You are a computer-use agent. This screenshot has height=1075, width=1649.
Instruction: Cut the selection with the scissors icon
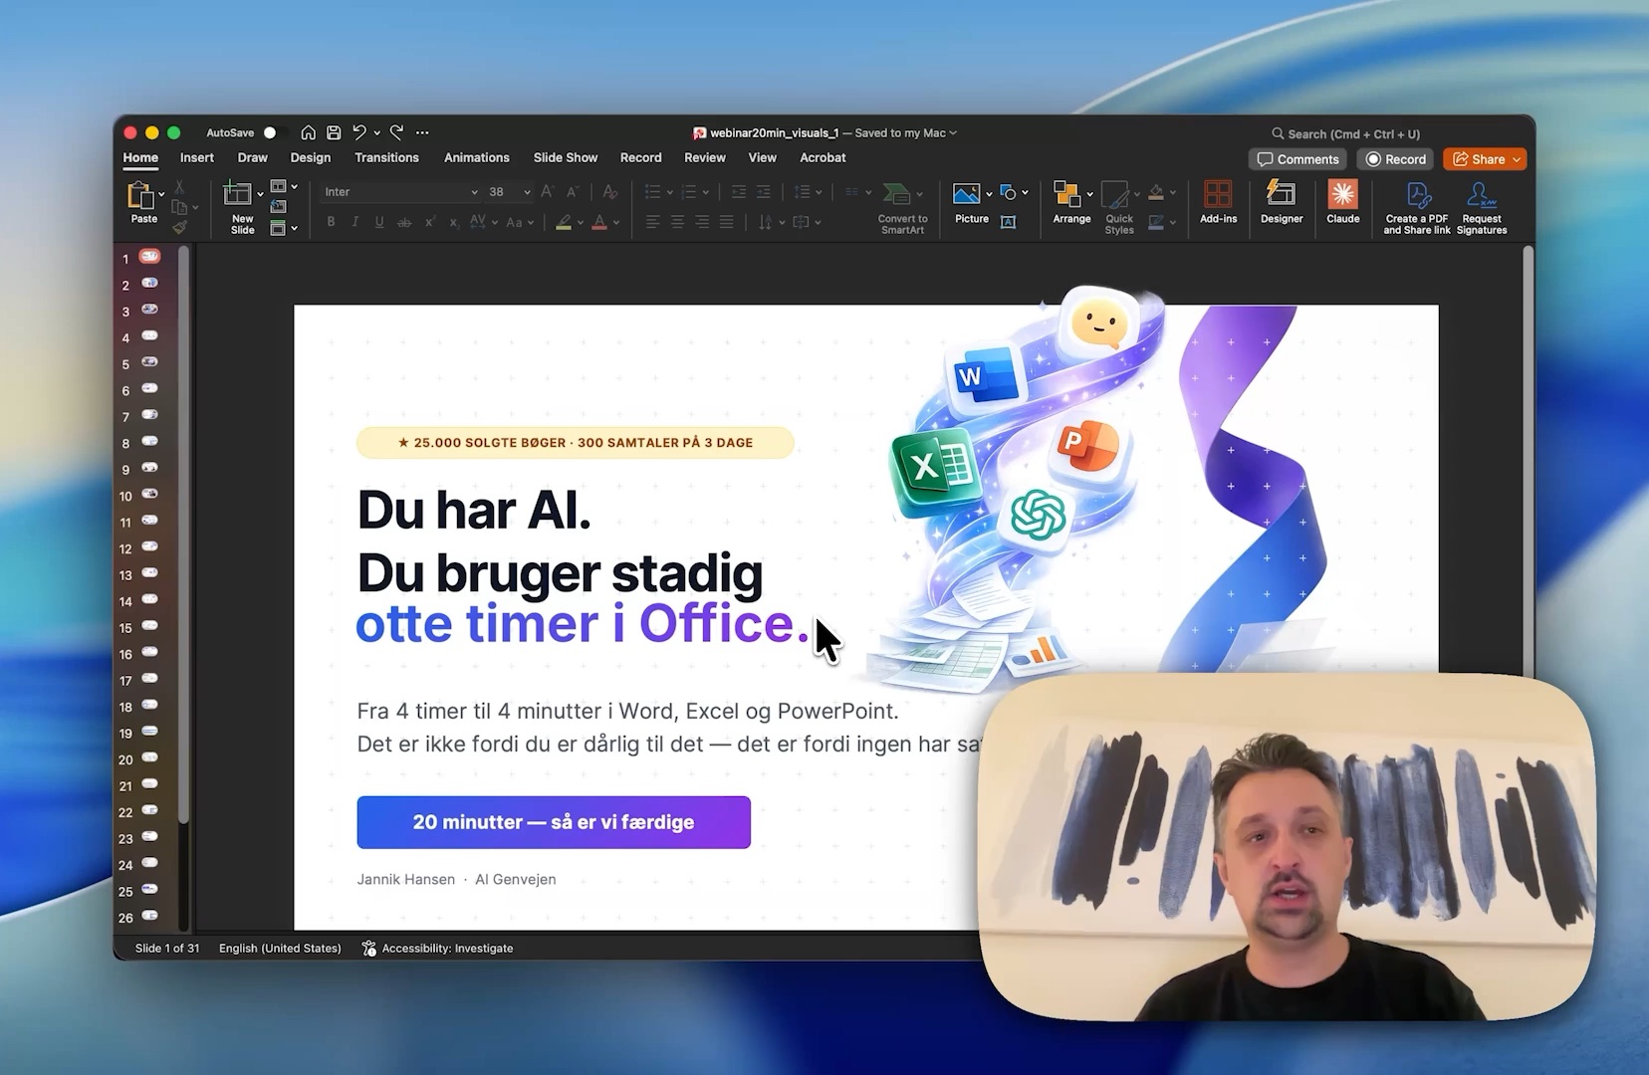[x=179, y=187]
